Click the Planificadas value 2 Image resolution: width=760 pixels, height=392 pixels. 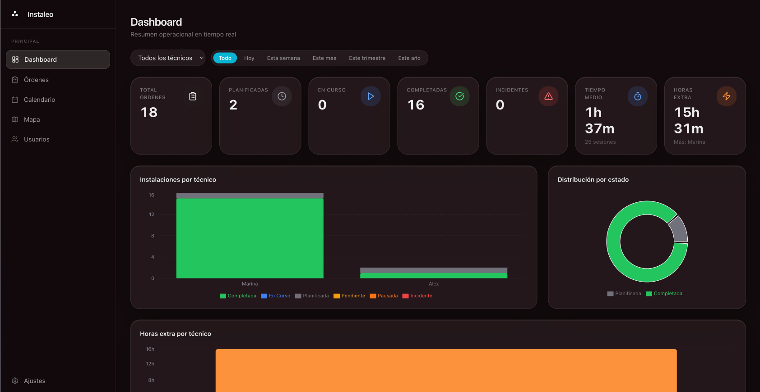click(x=233, y=105)
